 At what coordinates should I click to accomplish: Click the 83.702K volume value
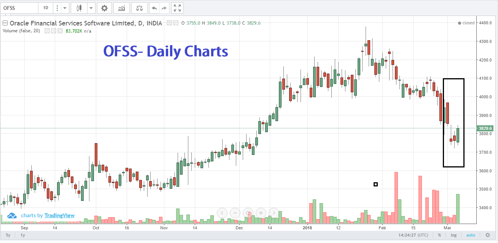point(74,31)
